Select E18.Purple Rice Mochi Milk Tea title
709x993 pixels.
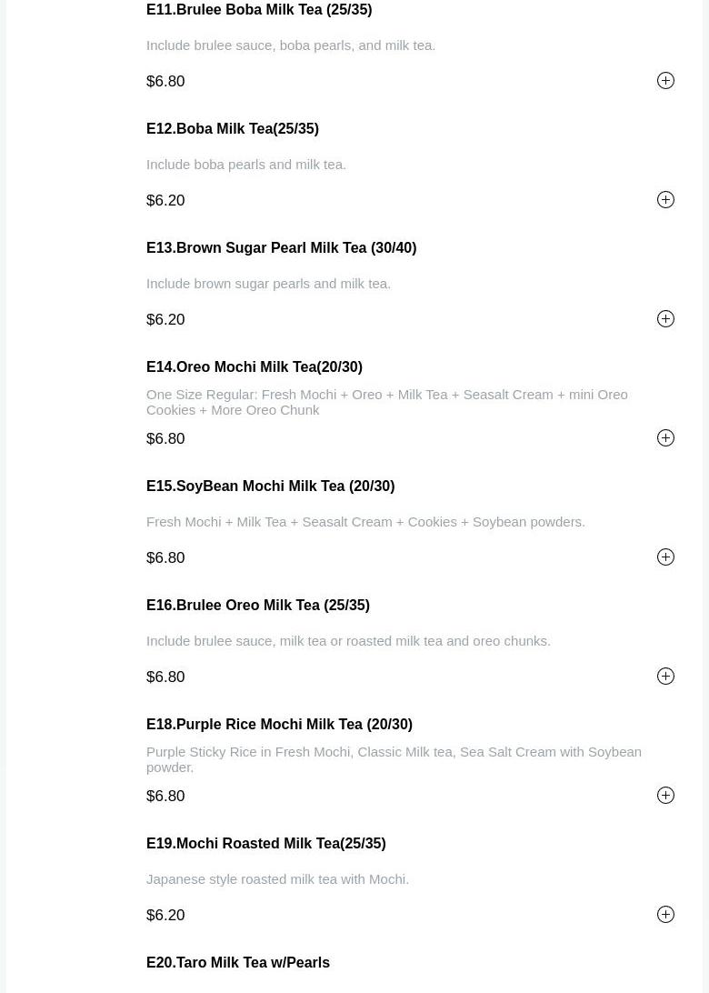point(279,725)
